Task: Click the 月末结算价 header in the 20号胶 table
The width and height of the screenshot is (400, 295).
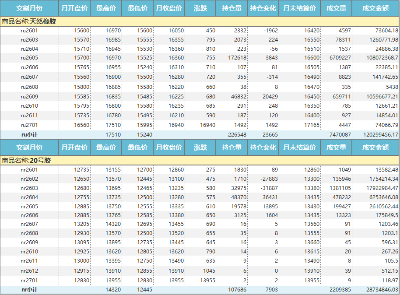Action: click(x=300, y=147)
